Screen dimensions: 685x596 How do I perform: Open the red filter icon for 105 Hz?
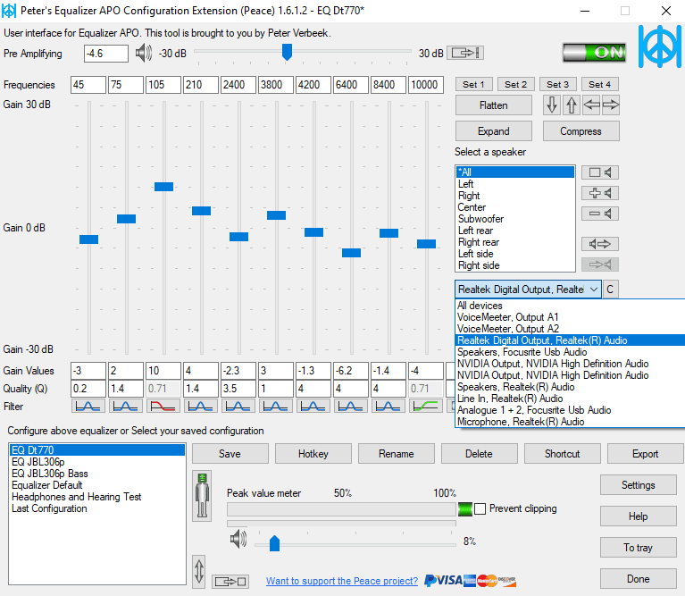tap(163, 407)
